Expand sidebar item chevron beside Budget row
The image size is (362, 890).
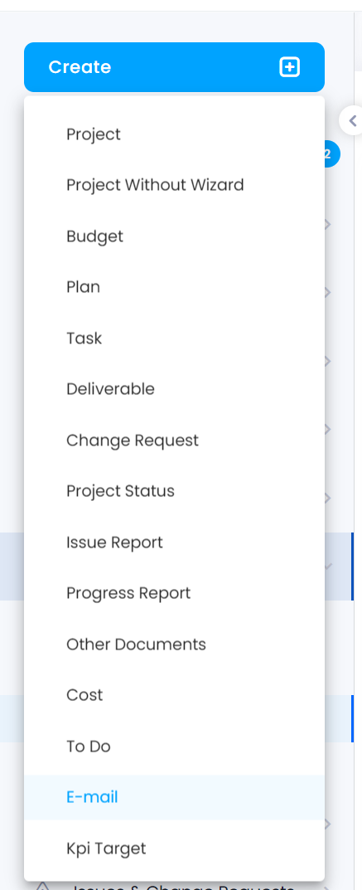pyautogui.click(x=327, y=225)
